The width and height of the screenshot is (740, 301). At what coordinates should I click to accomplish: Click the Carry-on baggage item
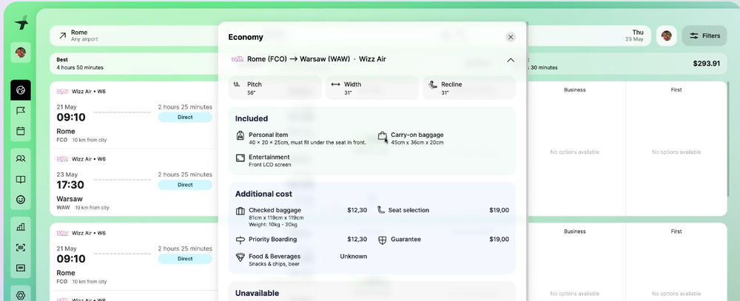click(411, 138)
